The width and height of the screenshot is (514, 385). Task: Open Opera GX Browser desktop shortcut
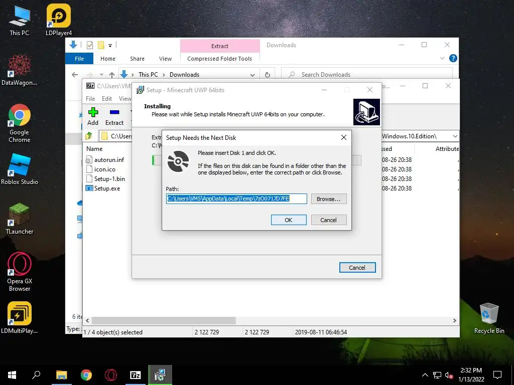coord(20,272)
